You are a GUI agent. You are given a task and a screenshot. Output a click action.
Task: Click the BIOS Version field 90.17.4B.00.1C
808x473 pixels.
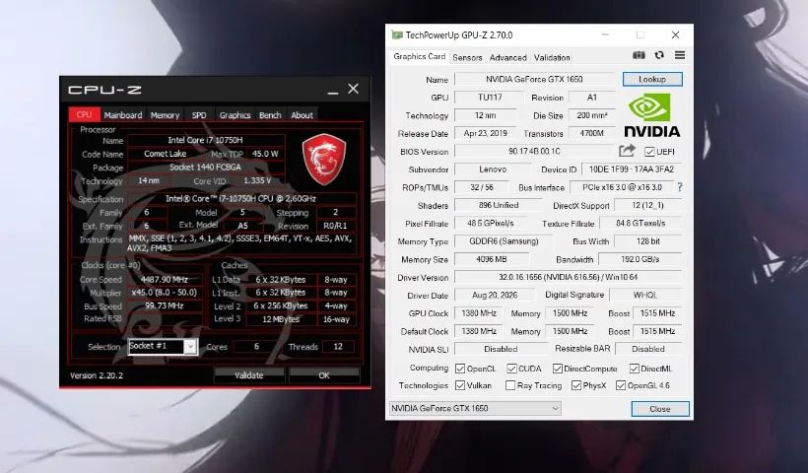point(534,151)
